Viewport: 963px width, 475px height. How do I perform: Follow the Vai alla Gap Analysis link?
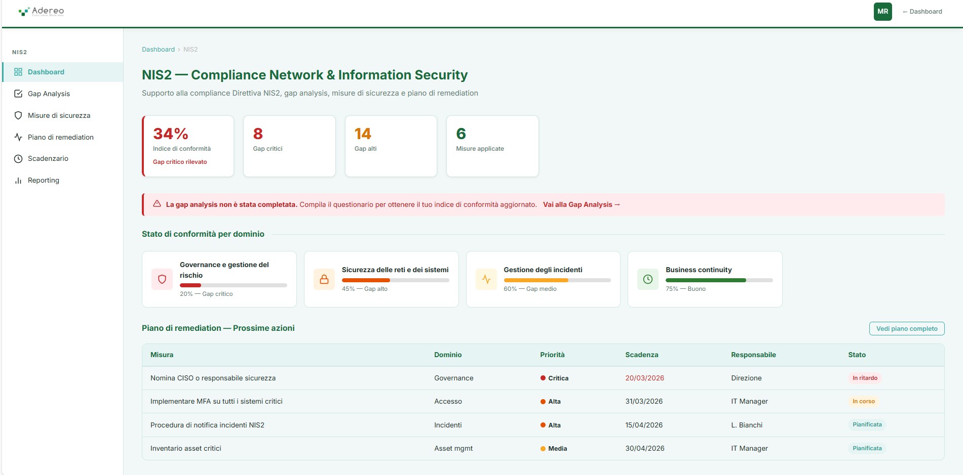[581, 204]
